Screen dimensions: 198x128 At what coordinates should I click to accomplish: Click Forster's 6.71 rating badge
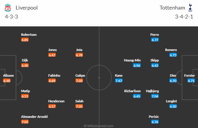[x=191, y=81]
